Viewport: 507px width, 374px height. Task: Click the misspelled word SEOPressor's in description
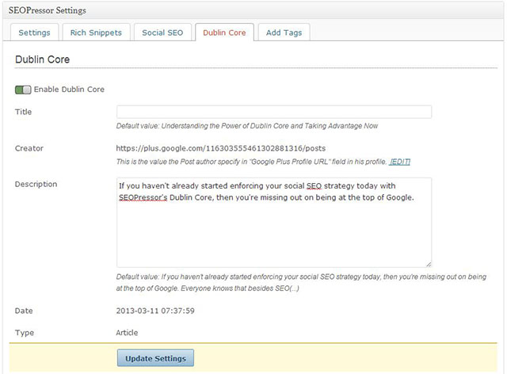[x=143, y=197]
